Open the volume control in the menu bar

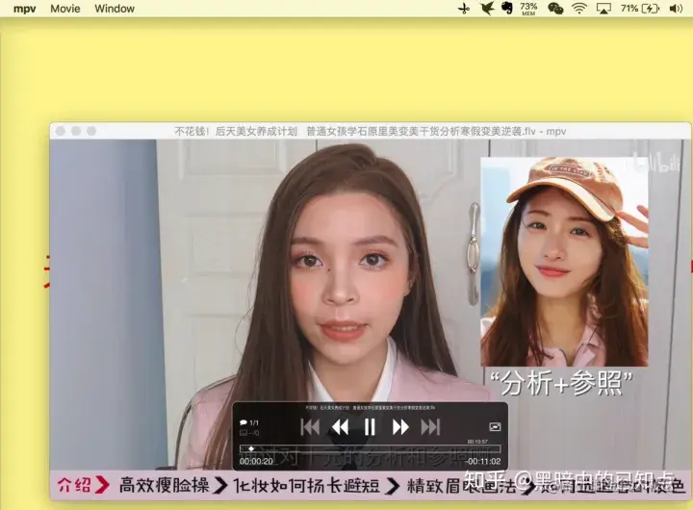point(676,9)
